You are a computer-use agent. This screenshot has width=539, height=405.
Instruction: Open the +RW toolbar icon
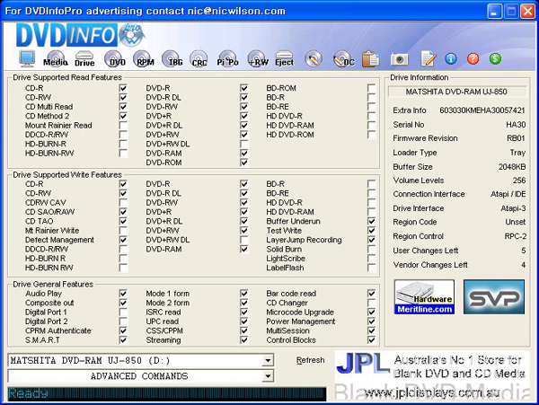(257, 58)
